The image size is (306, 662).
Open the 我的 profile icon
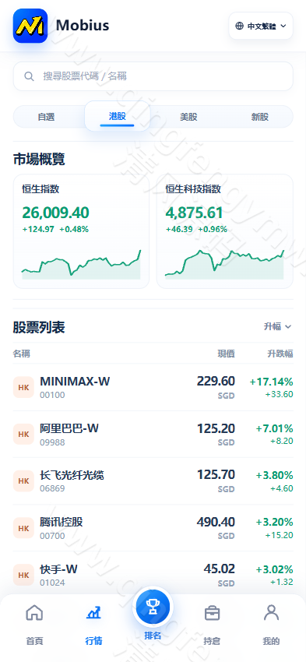point(271,613)
